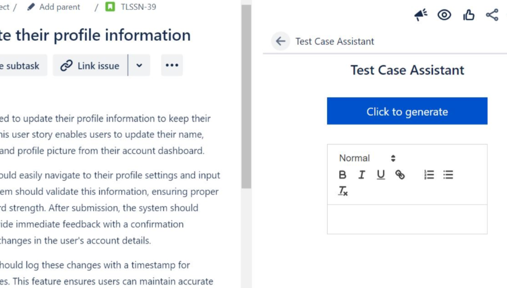
Task: Toggle the watch issue eye icon
Action: [x=444, y=15]
